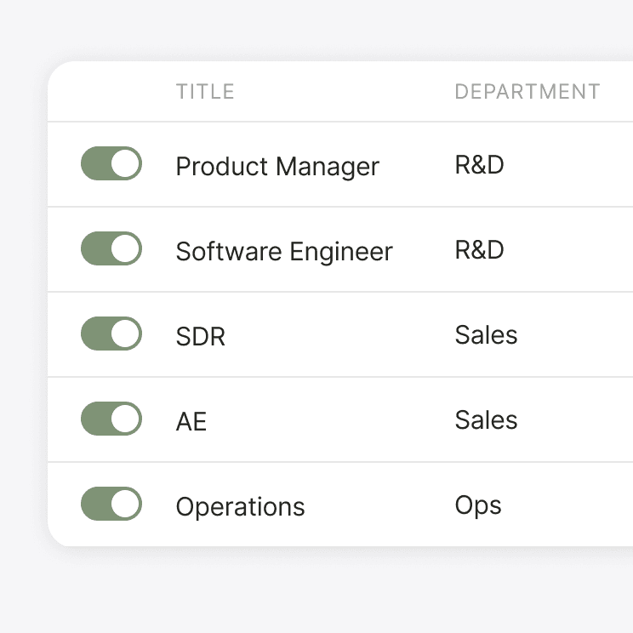Select the Software Engineer title text
The width and height of the screenshot is (633, 633).
tap(284, 252)
